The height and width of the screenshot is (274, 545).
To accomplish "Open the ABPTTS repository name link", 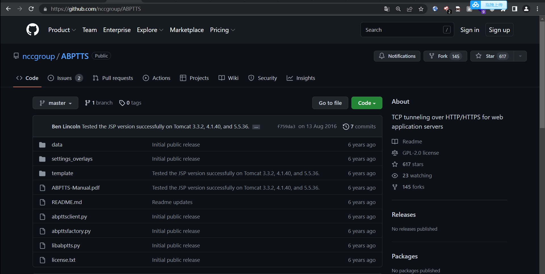I will (x=75, y=56).
